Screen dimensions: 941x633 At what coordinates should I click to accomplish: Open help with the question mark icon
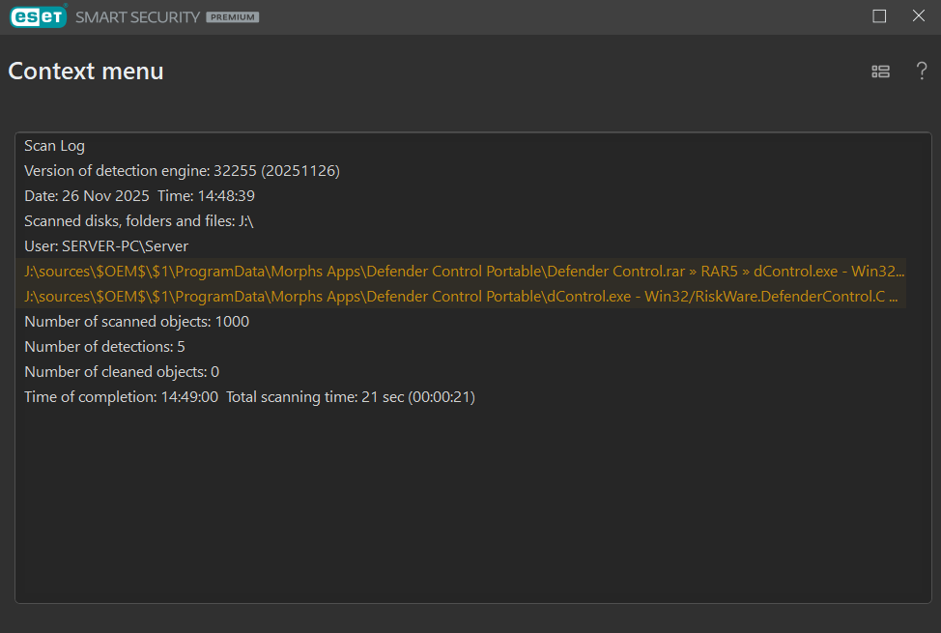pyautogui.click(x=922, y=72)
